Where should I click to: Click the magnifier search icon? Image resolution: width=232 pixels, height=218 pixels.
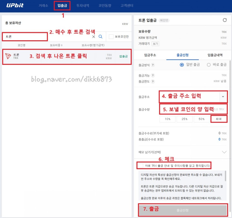101,36
